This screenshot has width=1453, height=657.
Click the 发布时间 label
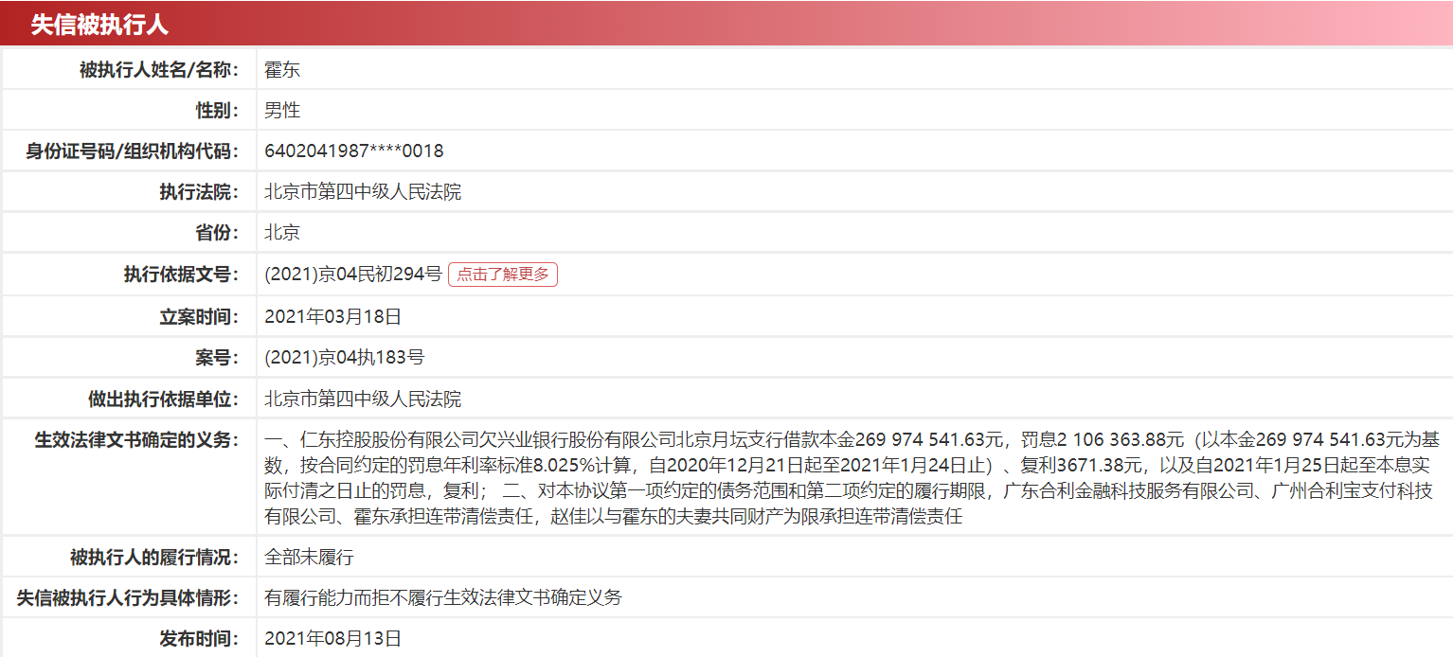[199, 639]
